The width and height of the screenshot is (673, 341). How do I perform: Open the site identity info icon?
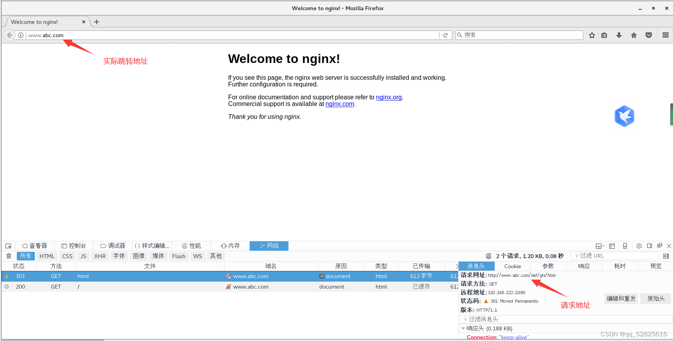click(21, 35)
